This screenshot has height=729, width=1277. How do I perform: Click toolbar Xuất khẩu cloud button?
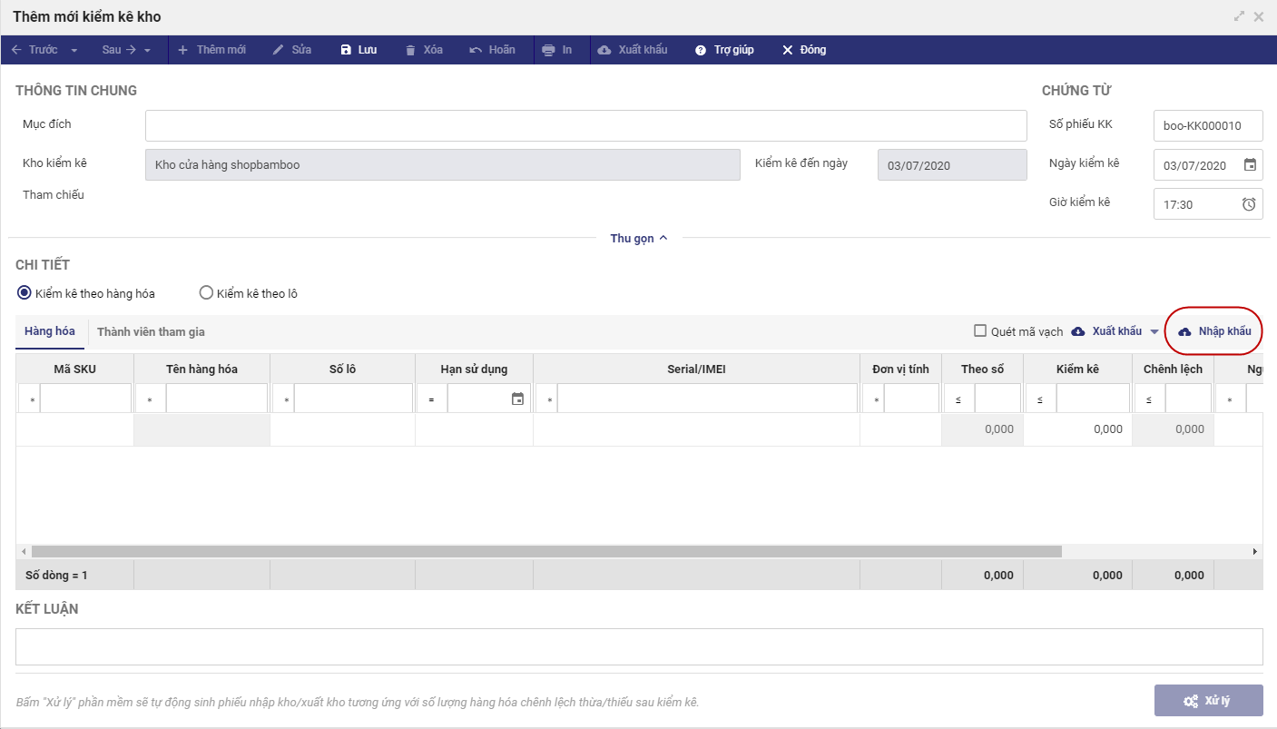point(633,50)
